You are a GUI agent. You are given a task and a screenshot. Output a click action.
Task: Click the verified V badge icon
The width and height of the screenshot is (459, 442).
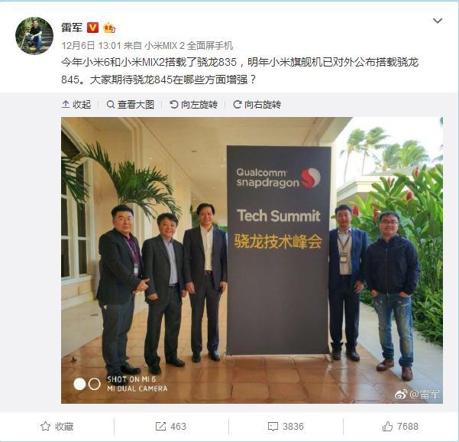pos(93,28)
